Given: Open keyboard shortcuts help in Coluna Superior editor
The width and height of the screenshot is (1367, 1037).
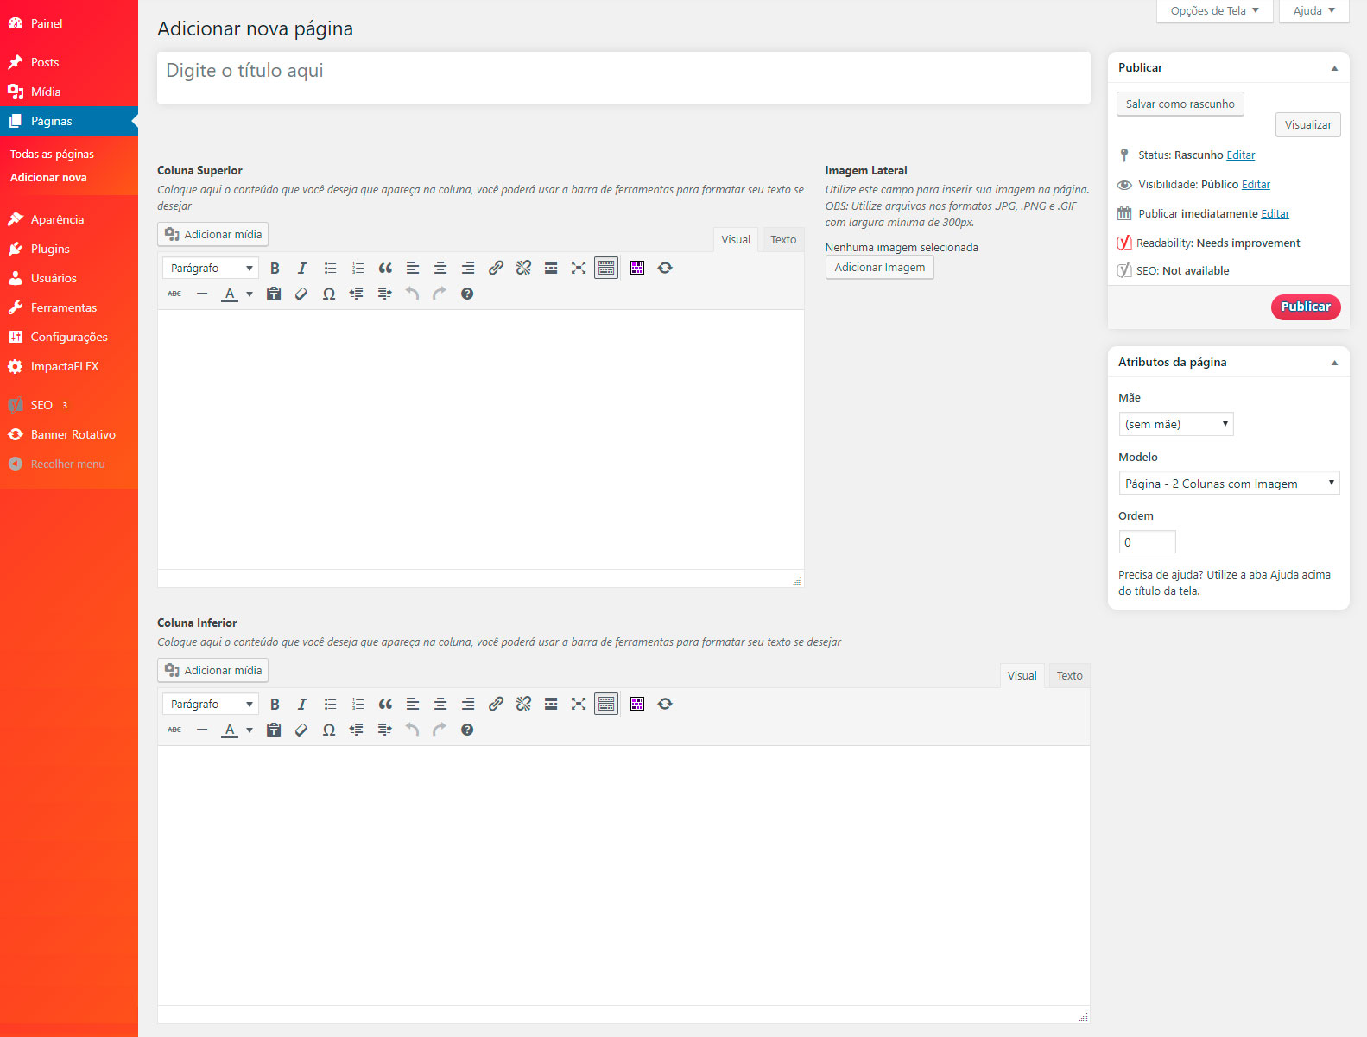Looking at the screenshot, I should [467, 294].
